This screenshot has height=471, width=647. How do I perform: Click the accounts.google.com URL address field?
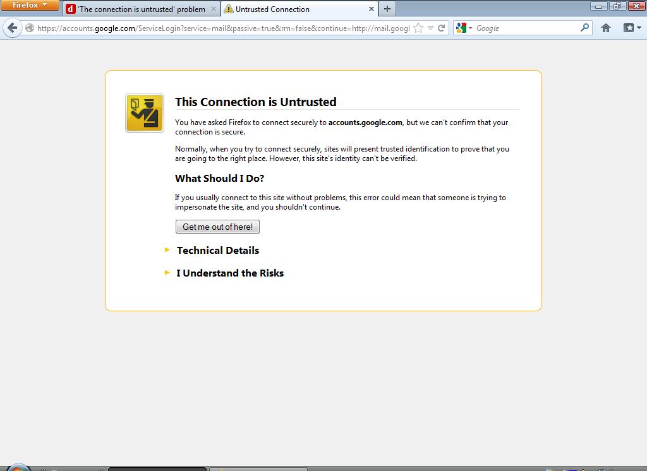point(221,28)
